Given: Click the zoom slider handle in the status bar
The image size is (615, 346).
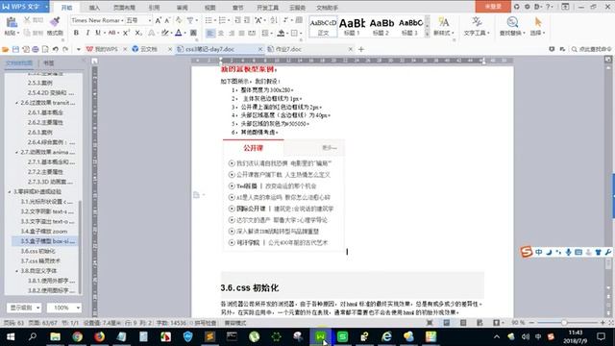Looking at the screenshot, I should 564,323.
